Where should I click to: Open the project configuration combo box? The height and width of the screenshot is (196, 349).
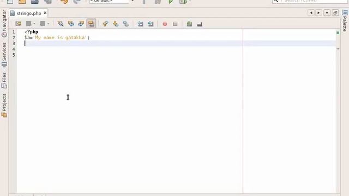point(111,1)
